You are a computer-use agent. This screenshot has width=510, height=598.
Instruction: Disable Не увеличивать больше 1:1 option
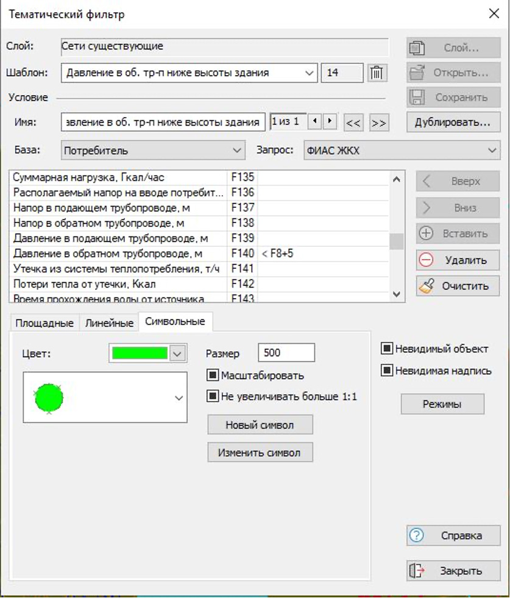(x=213, y=397)
